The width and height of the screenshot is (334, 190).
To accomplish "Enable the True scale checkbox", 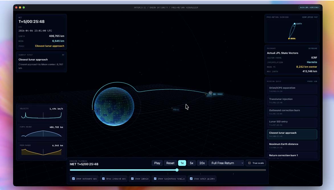I will (x=249, y=163).
